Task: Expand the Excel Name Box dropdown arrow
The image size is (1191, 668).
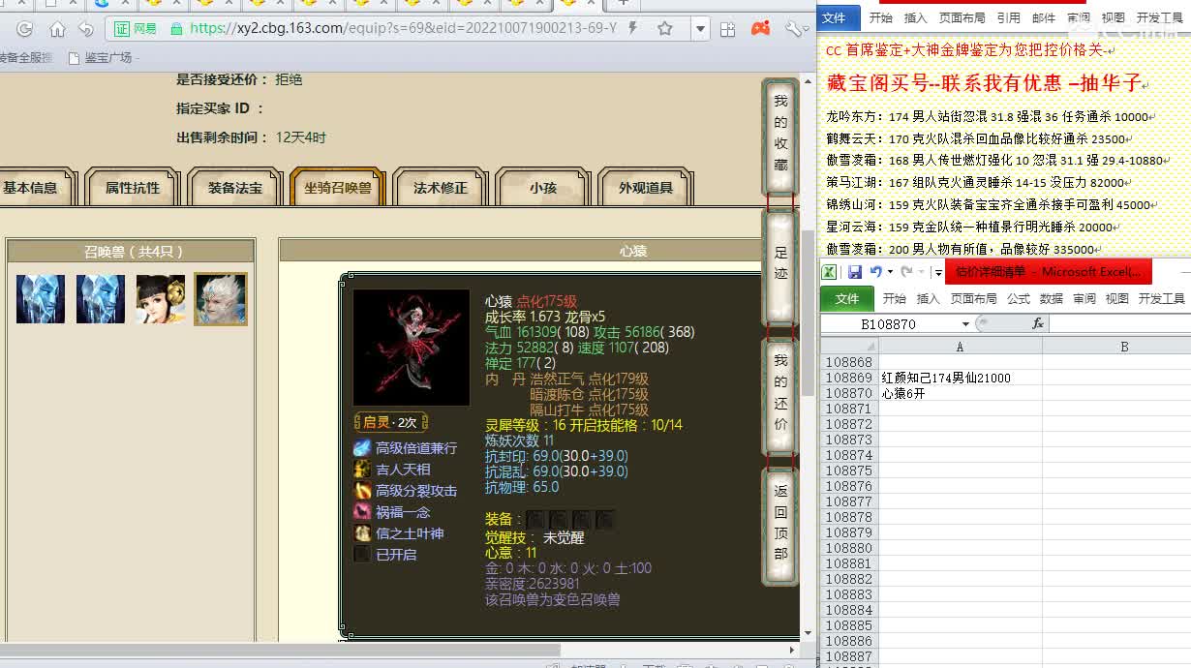Action: tap(965, 323)
